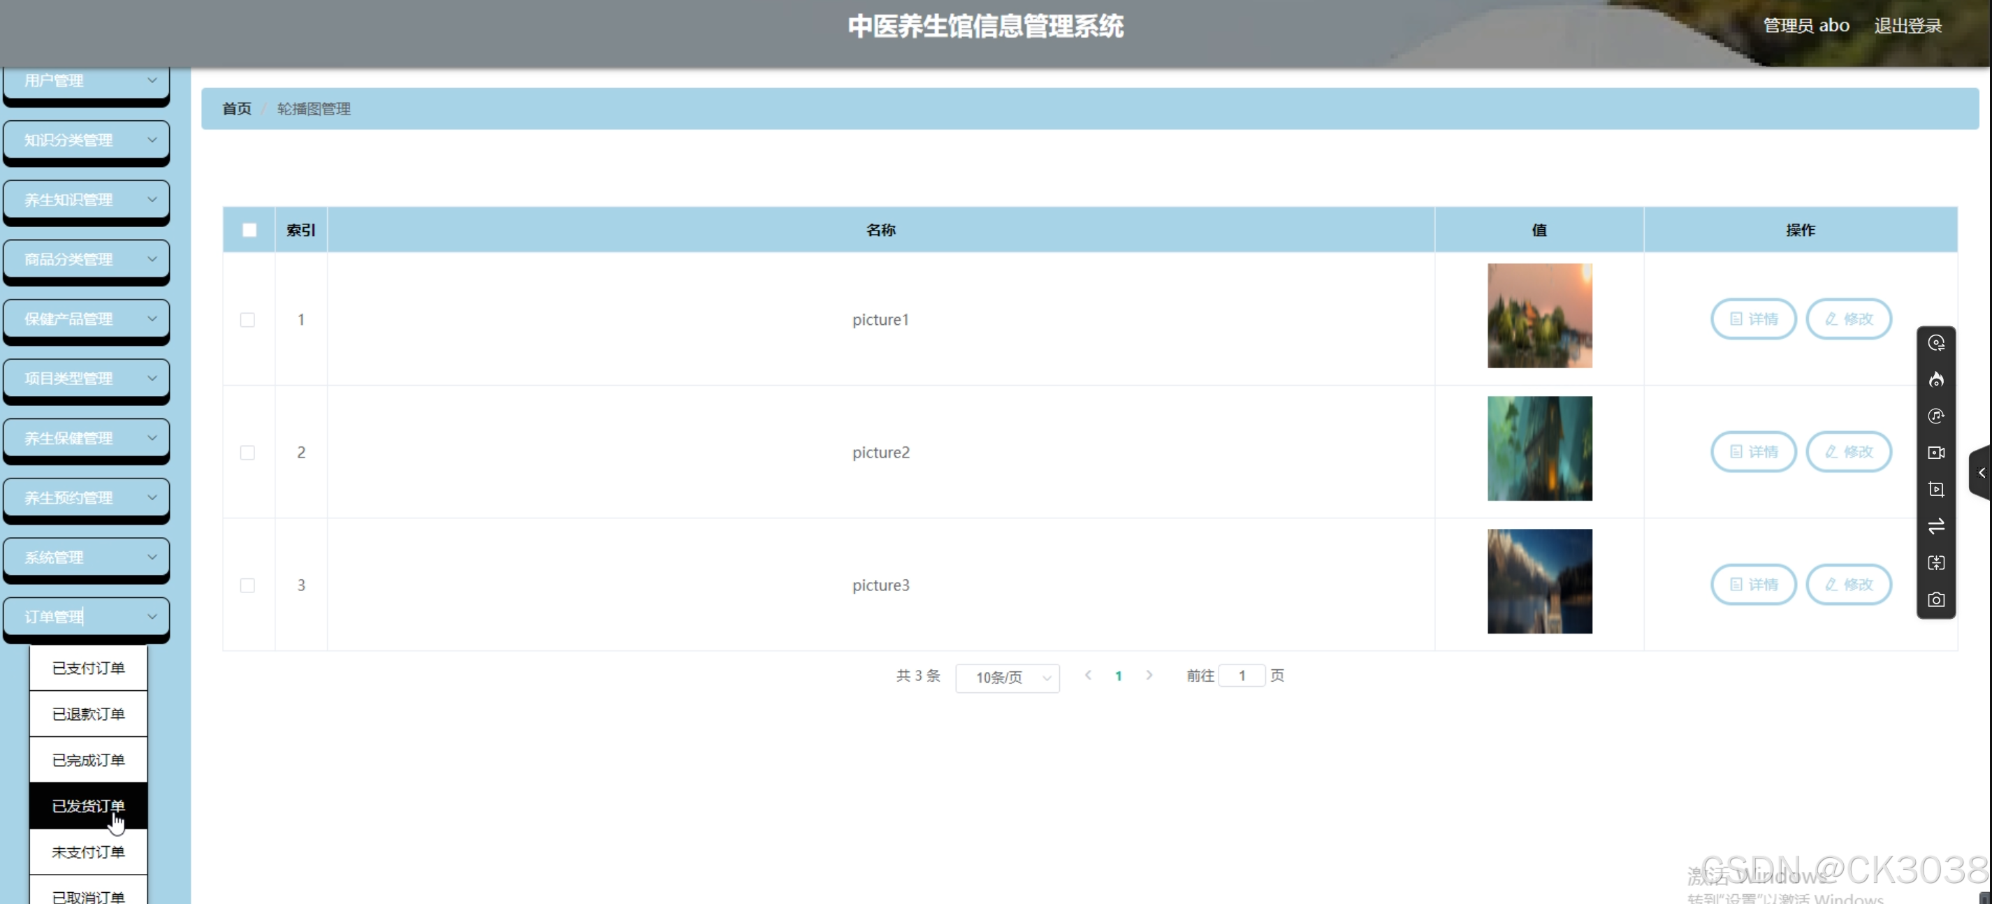
Task: Select 已发货订单 submenu item
Action: (88, 805)
